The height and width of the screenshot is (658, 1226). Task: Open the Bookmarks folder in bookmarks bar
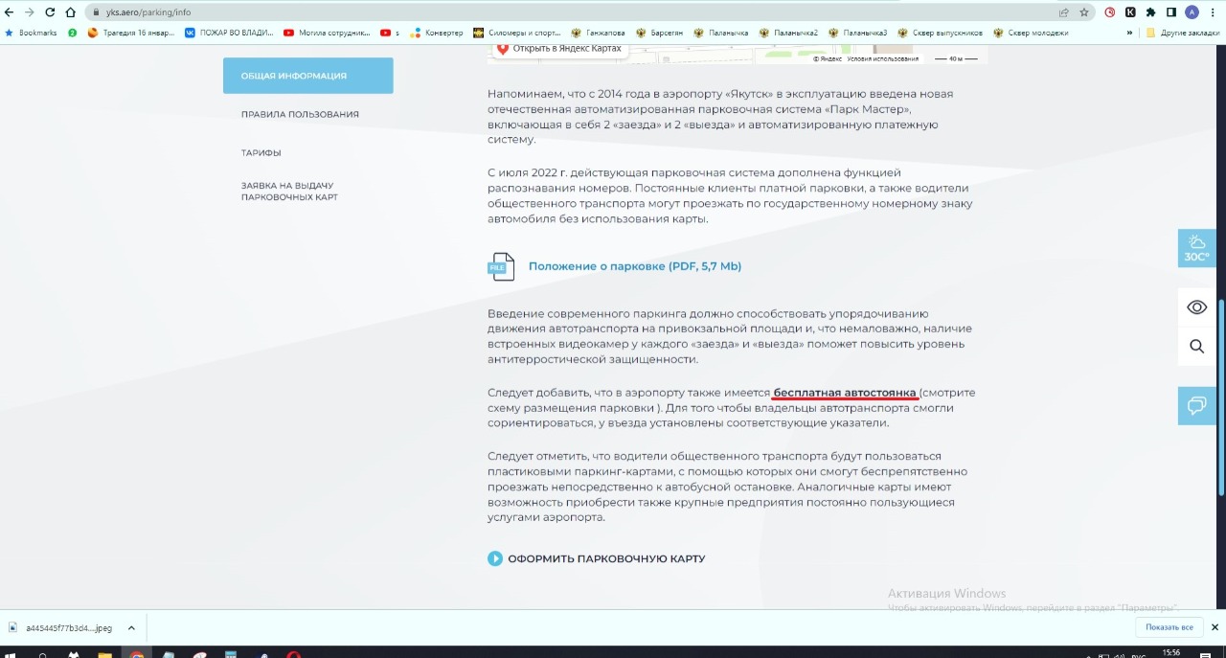[31, 33]
